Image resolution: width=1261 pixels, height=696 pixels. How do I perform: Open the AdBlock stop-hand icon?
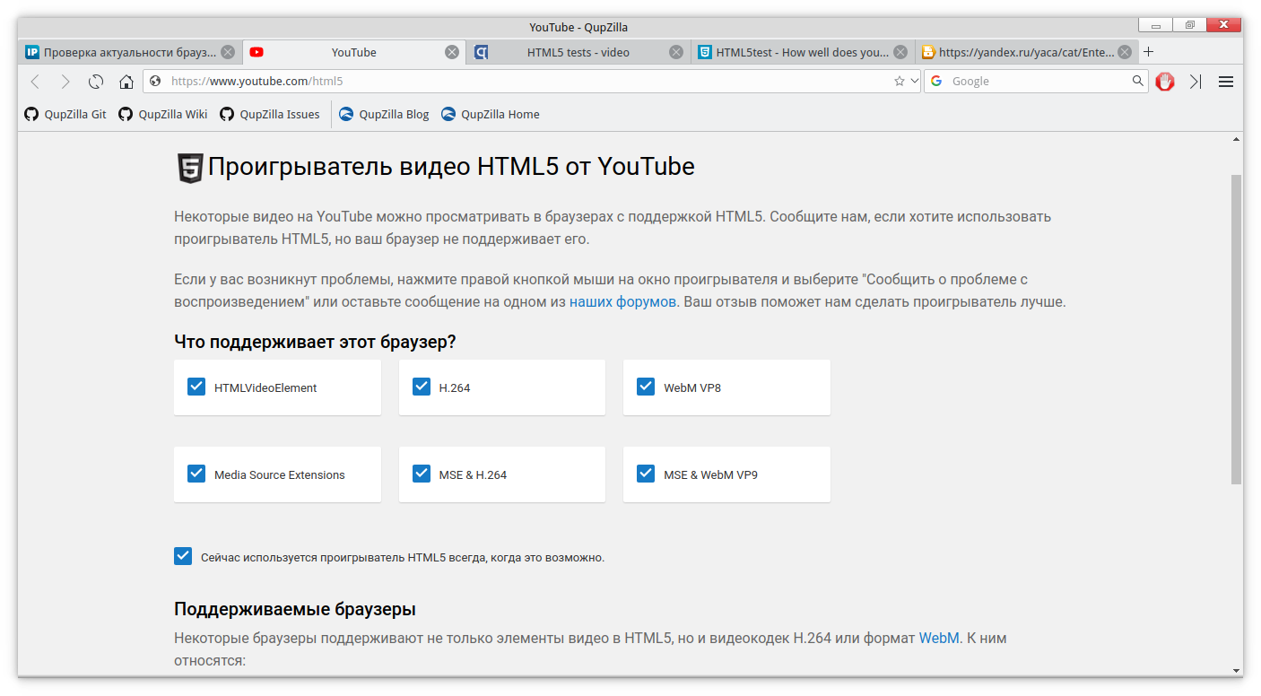pyautogui.click(x=1165, y=82)
